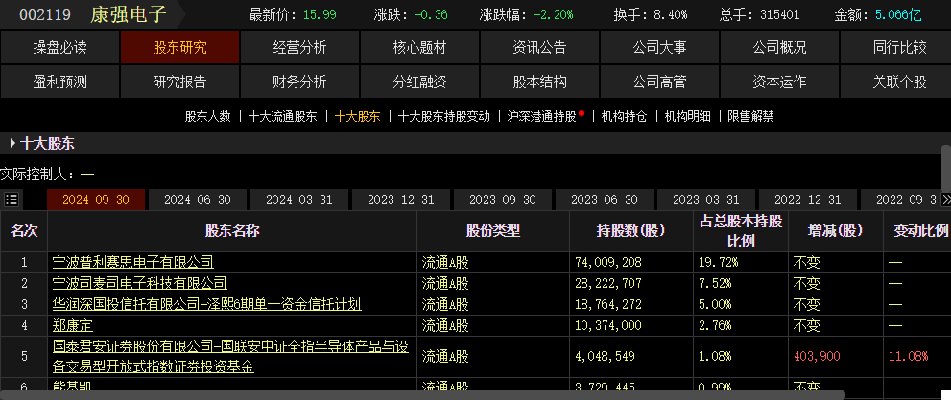Open the 操盘必读 tab

(60, 47)
